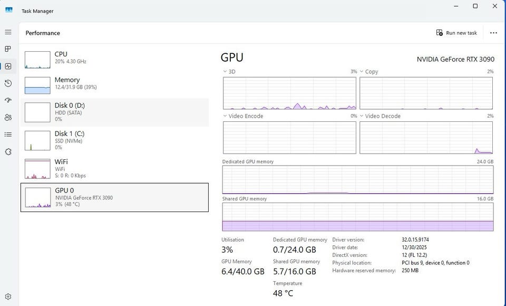The width and height of the screenshot is (506, 306).
Task: Open the Video Decode graph dropdown
Action: tap(362, 116)
